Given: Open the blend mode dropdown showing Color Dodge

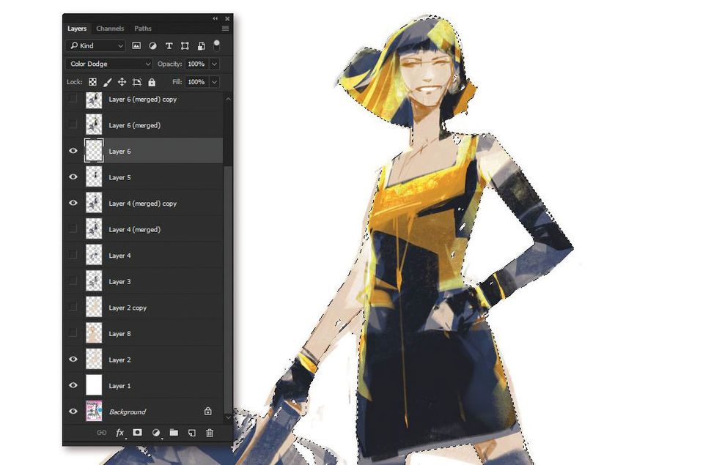Looking at the screenshot, I should click(108, 64).
